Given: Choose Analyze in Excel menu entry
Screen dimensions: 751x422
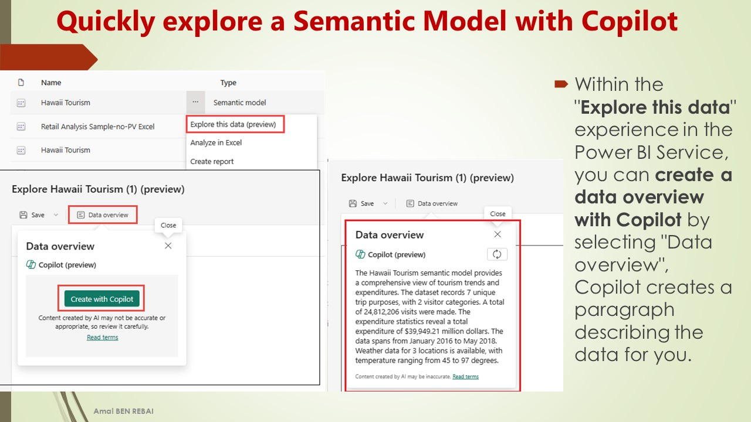Looking at the screenshot, I should point(216,142).
